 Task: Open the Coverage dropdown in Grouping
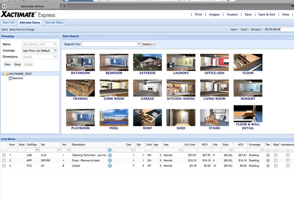click(x=55, y=50)
